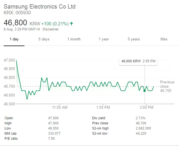Viewport: 179px width, 146px height.
Task: Open the 1 year chart tab
Action: point(104,39)
